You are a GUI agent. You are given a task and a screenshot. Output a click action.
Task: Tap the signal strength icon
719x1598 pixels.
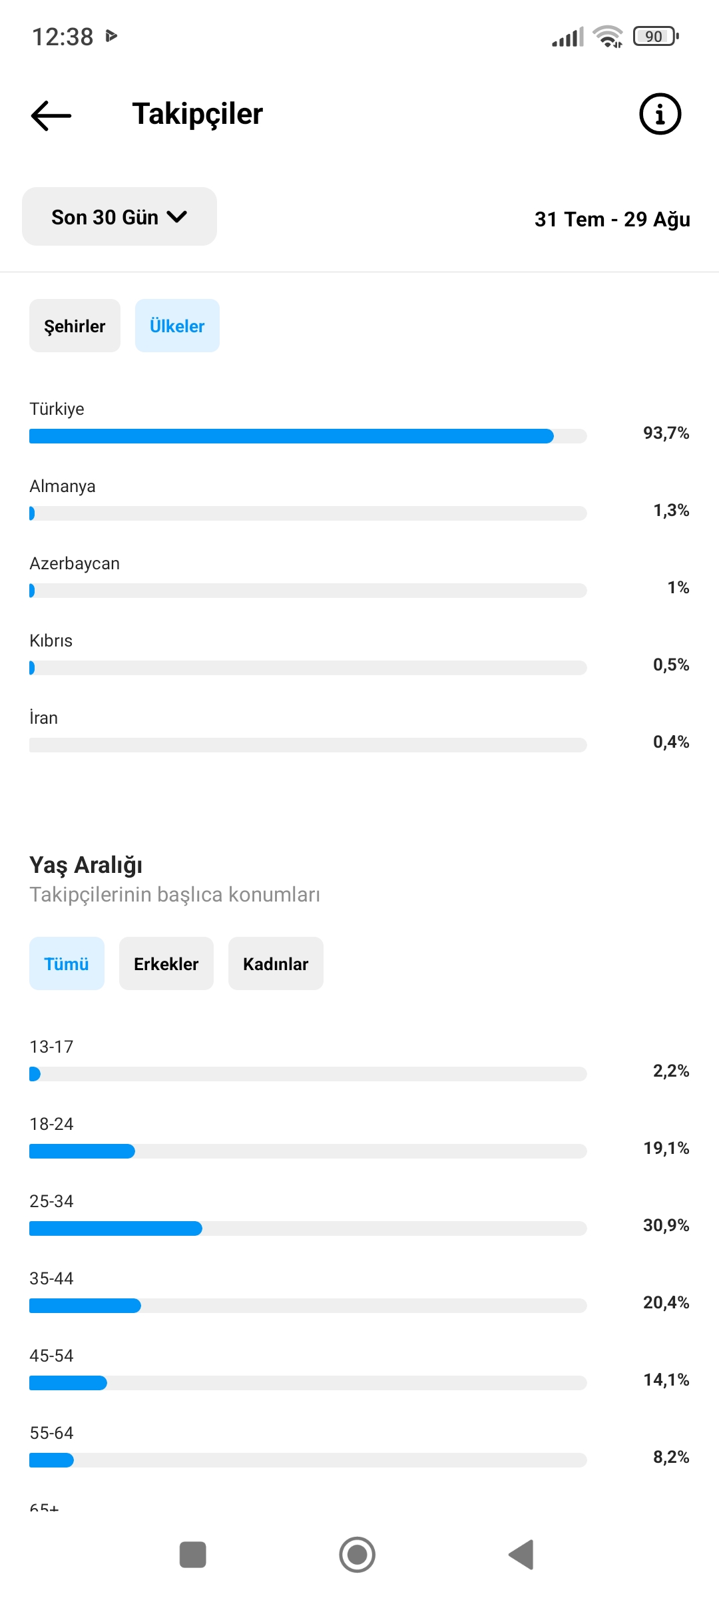[568, 37]
